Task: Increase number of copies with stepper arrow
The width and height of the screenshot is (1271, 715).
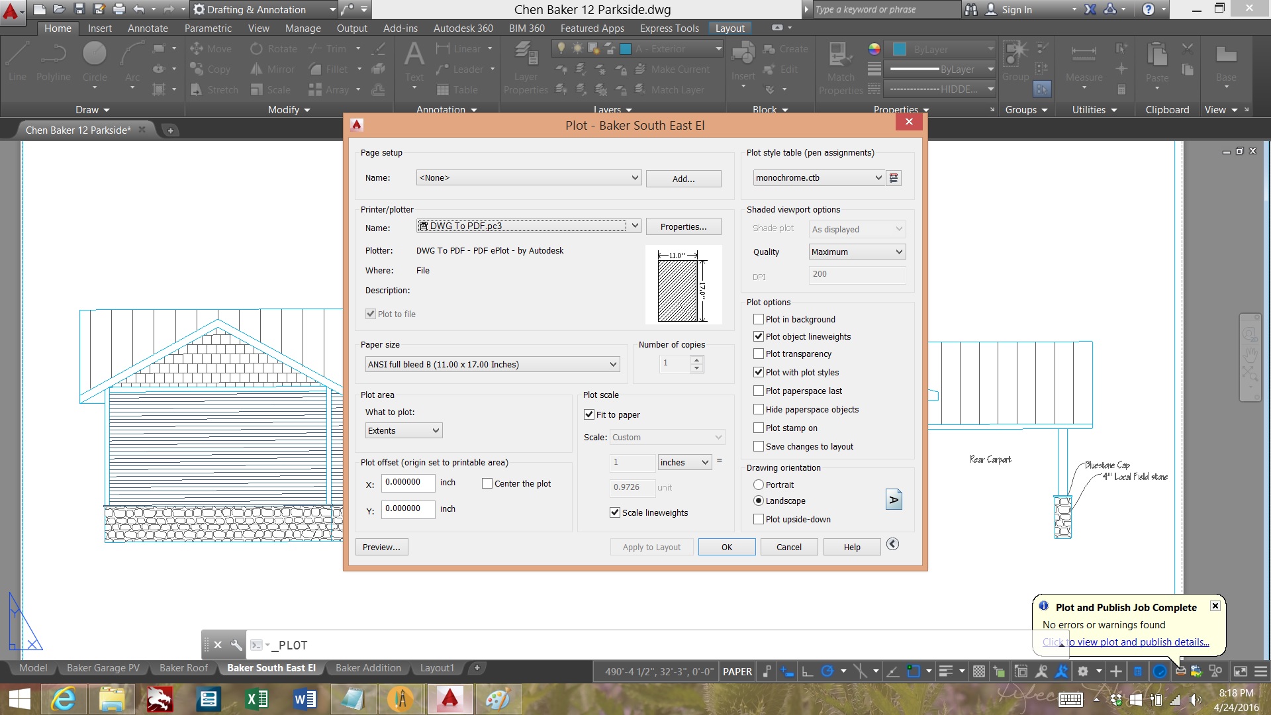Action: click(696, 360)
